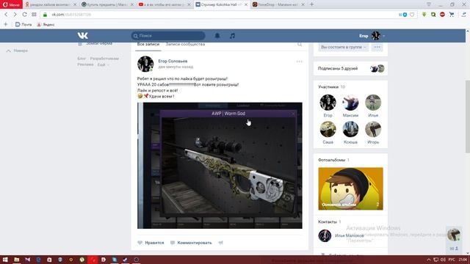Click Комментировать under the post

[191, 243]
